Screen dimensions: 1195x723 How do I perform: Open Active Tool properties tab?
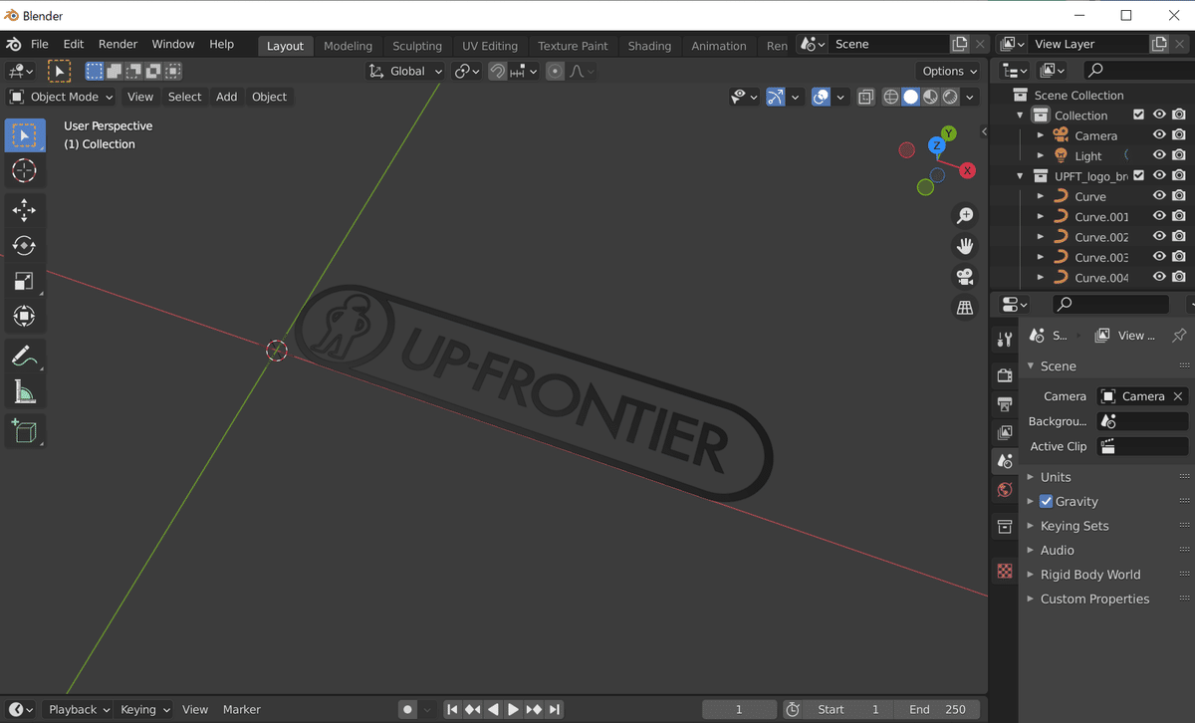tap(1005, 340)
